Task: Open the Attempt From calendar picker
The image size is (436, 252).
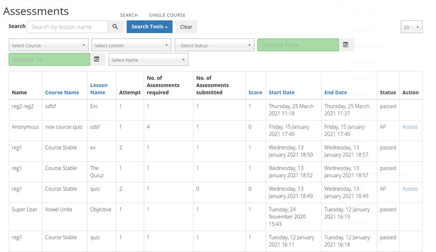Action: tap(346, 45)
